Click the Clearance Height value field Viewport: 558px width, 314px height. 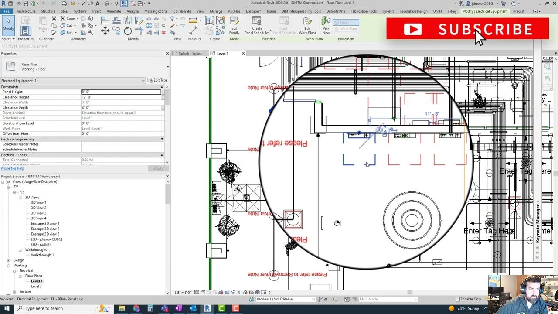coord(121,97)
